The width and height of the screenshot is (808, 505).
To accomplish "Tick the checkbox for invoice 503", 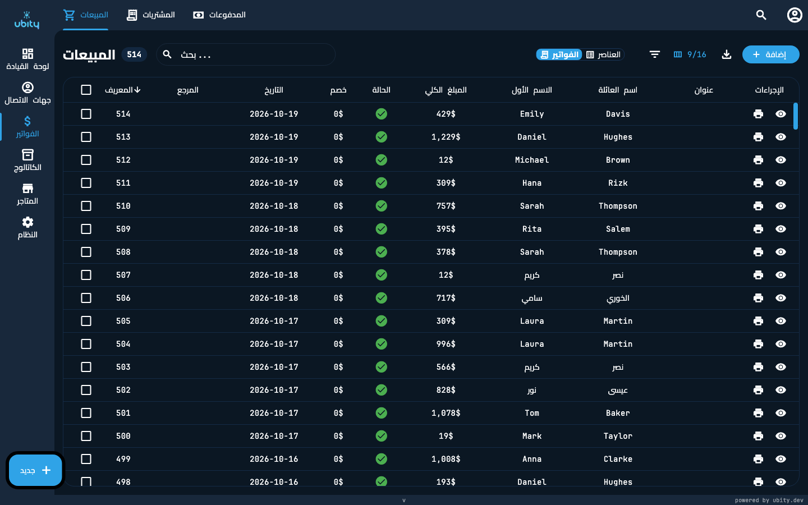I will (86, 367).
